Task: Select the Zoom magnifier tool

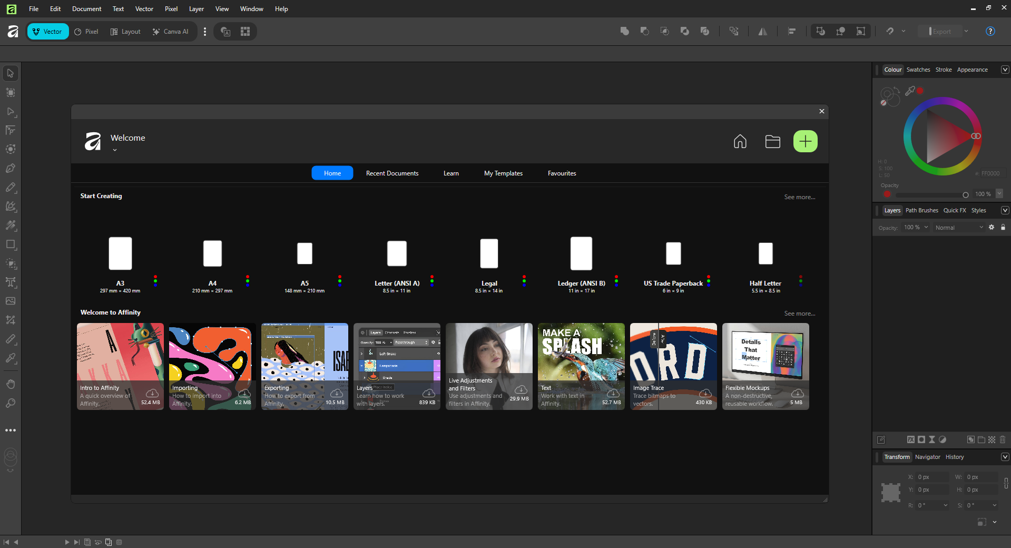Action: 11,404
